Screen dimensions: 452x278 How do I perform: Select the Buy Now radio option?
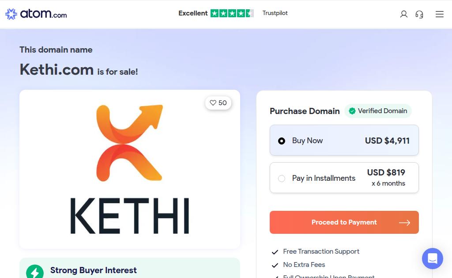click(x=282, y=141)
